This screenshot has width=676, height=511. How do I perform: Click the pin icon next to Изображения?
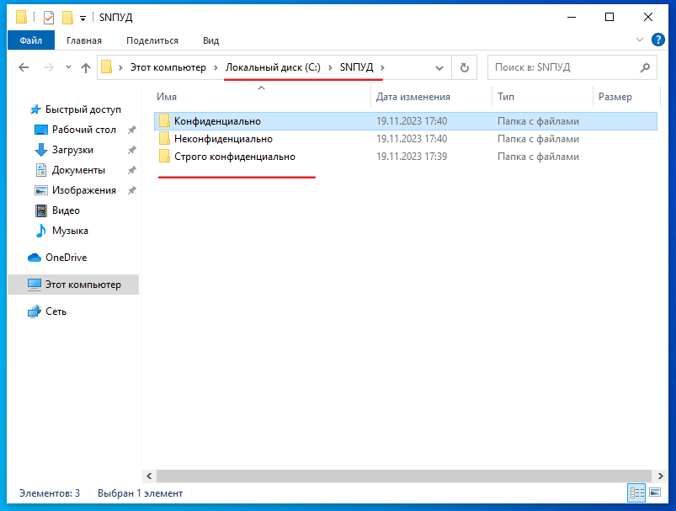[x=132, y=190]
